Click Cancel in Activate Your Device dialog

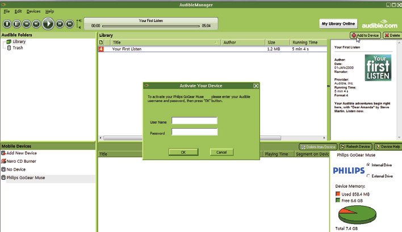pyautogui.click(x=221, y=152)
